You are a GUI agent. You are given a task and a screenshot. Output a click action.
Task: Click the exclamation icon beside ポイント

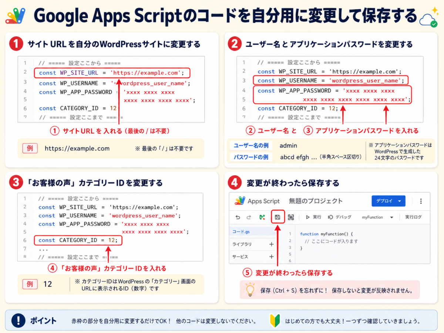pos(18,320)
